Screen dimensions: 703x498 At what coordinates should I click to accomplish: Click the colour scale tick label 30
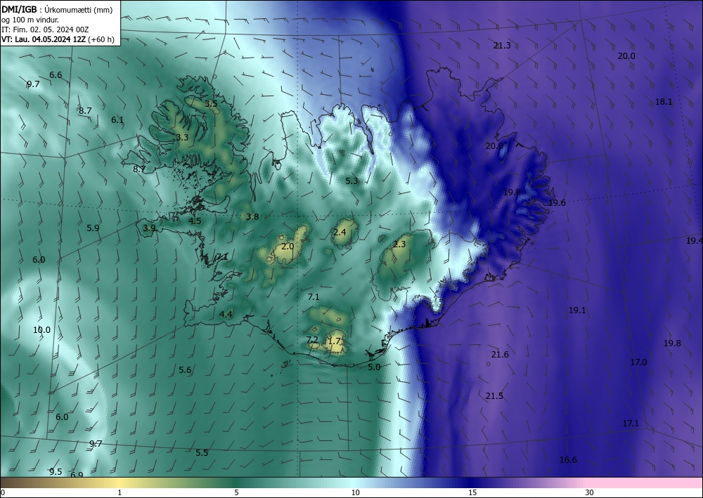coord(590,492)
